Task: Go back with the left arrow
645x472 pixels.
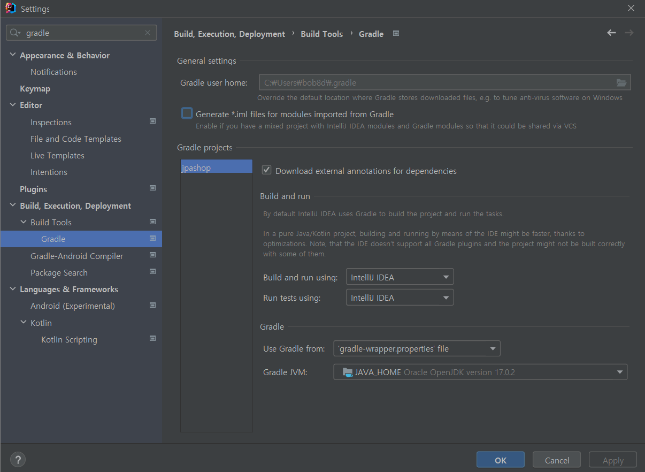Action: (611, 33)
